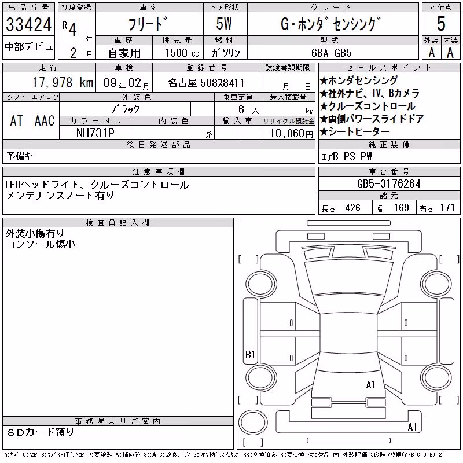
Task: Click A1 mark on the rear bumper
Action: pos(412,427)
